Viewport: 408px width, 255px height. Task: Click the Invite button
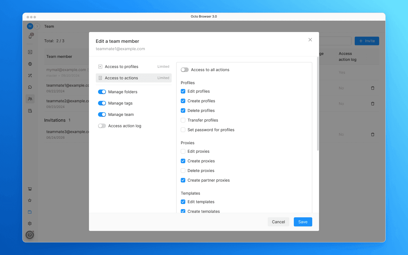[x=367, y=41]
